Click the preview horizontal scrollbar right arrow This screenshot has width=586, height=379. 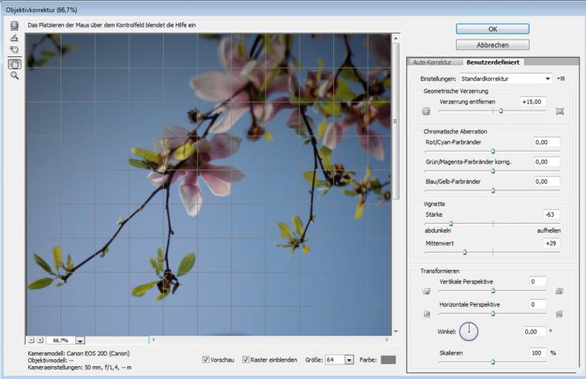coord(387,339)
